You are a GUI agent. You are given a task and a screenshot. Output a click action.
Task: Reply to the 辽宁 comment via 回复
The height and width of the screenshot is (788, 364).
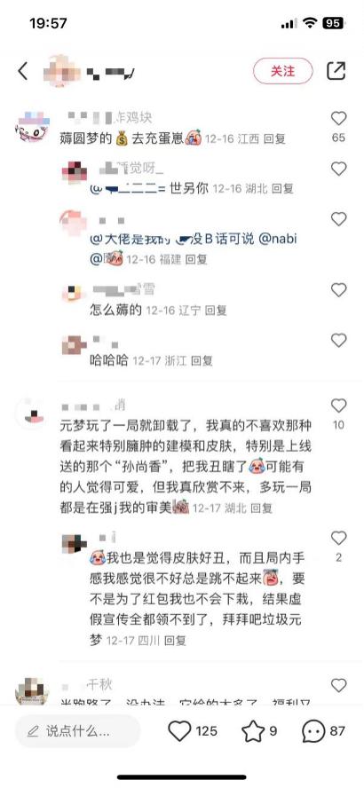click(x=217, y=311)
